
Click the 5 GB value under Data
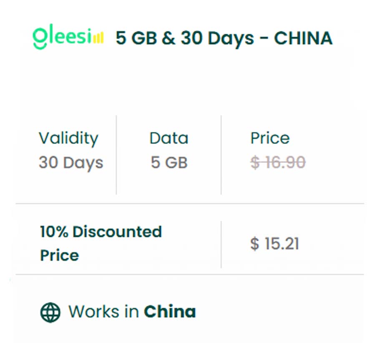[169, 162]
